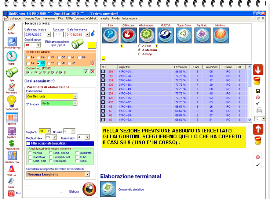Click the Info question mark button

click(110, 35)
